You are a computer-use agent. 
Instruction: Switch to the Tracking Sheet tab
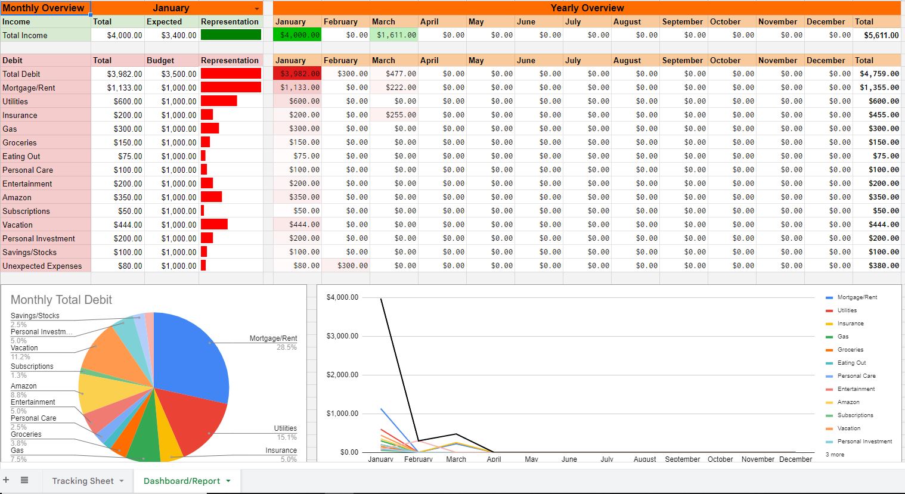point(83,481)
